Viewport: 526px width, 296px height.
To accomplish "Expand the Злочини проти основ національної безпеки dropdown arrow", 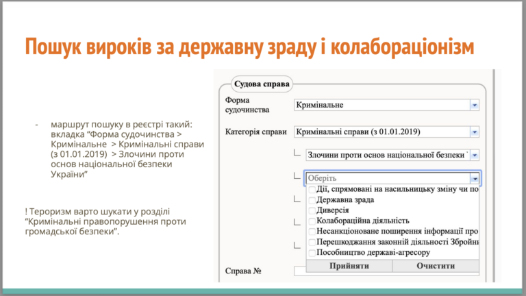I will [x=475, y=156].
